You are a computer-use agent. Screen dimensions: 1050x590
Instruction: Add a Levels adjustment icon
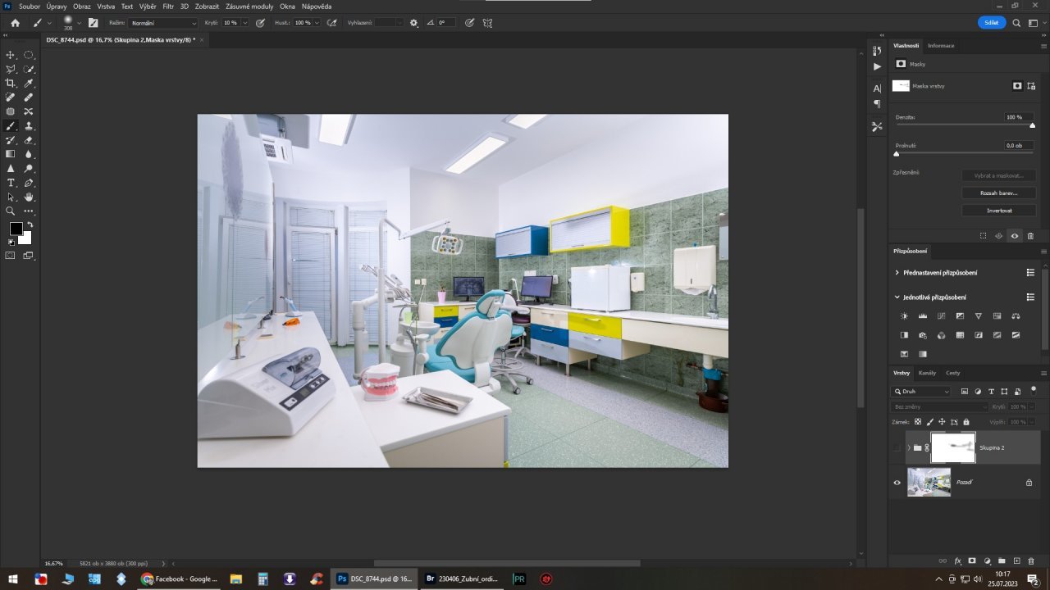[923, 315]
